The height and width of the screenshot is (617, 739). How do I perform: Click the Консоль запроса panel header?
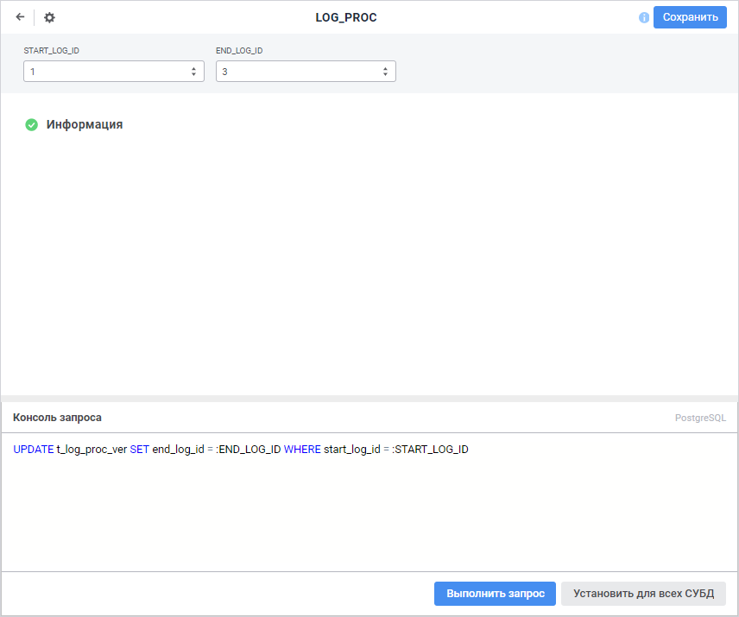[x=57, y=417]
